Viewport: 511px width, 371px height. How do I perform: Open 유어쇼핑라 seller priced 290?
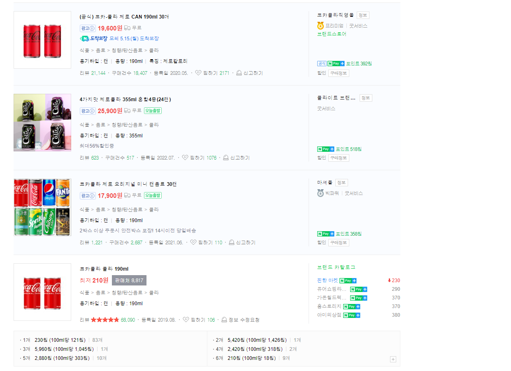(x=332, y=289)
